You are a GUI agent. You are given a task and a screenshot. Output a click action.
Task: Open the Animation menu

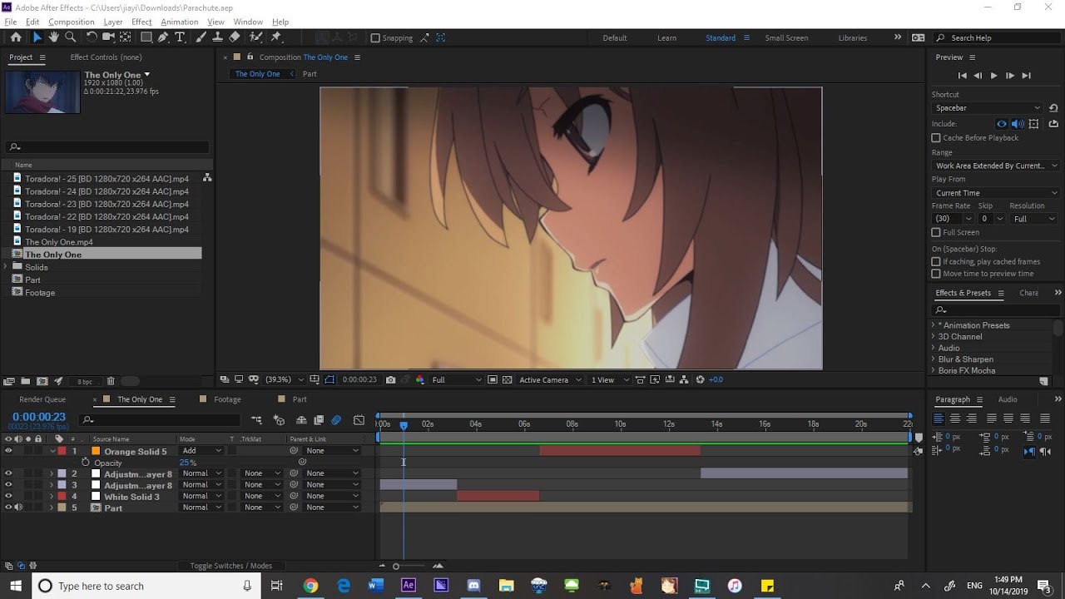pos(179,22)
